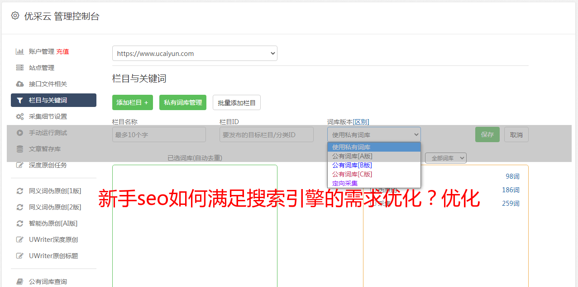Open UWriter深度原创 in the sidebar

pos(53,240)
